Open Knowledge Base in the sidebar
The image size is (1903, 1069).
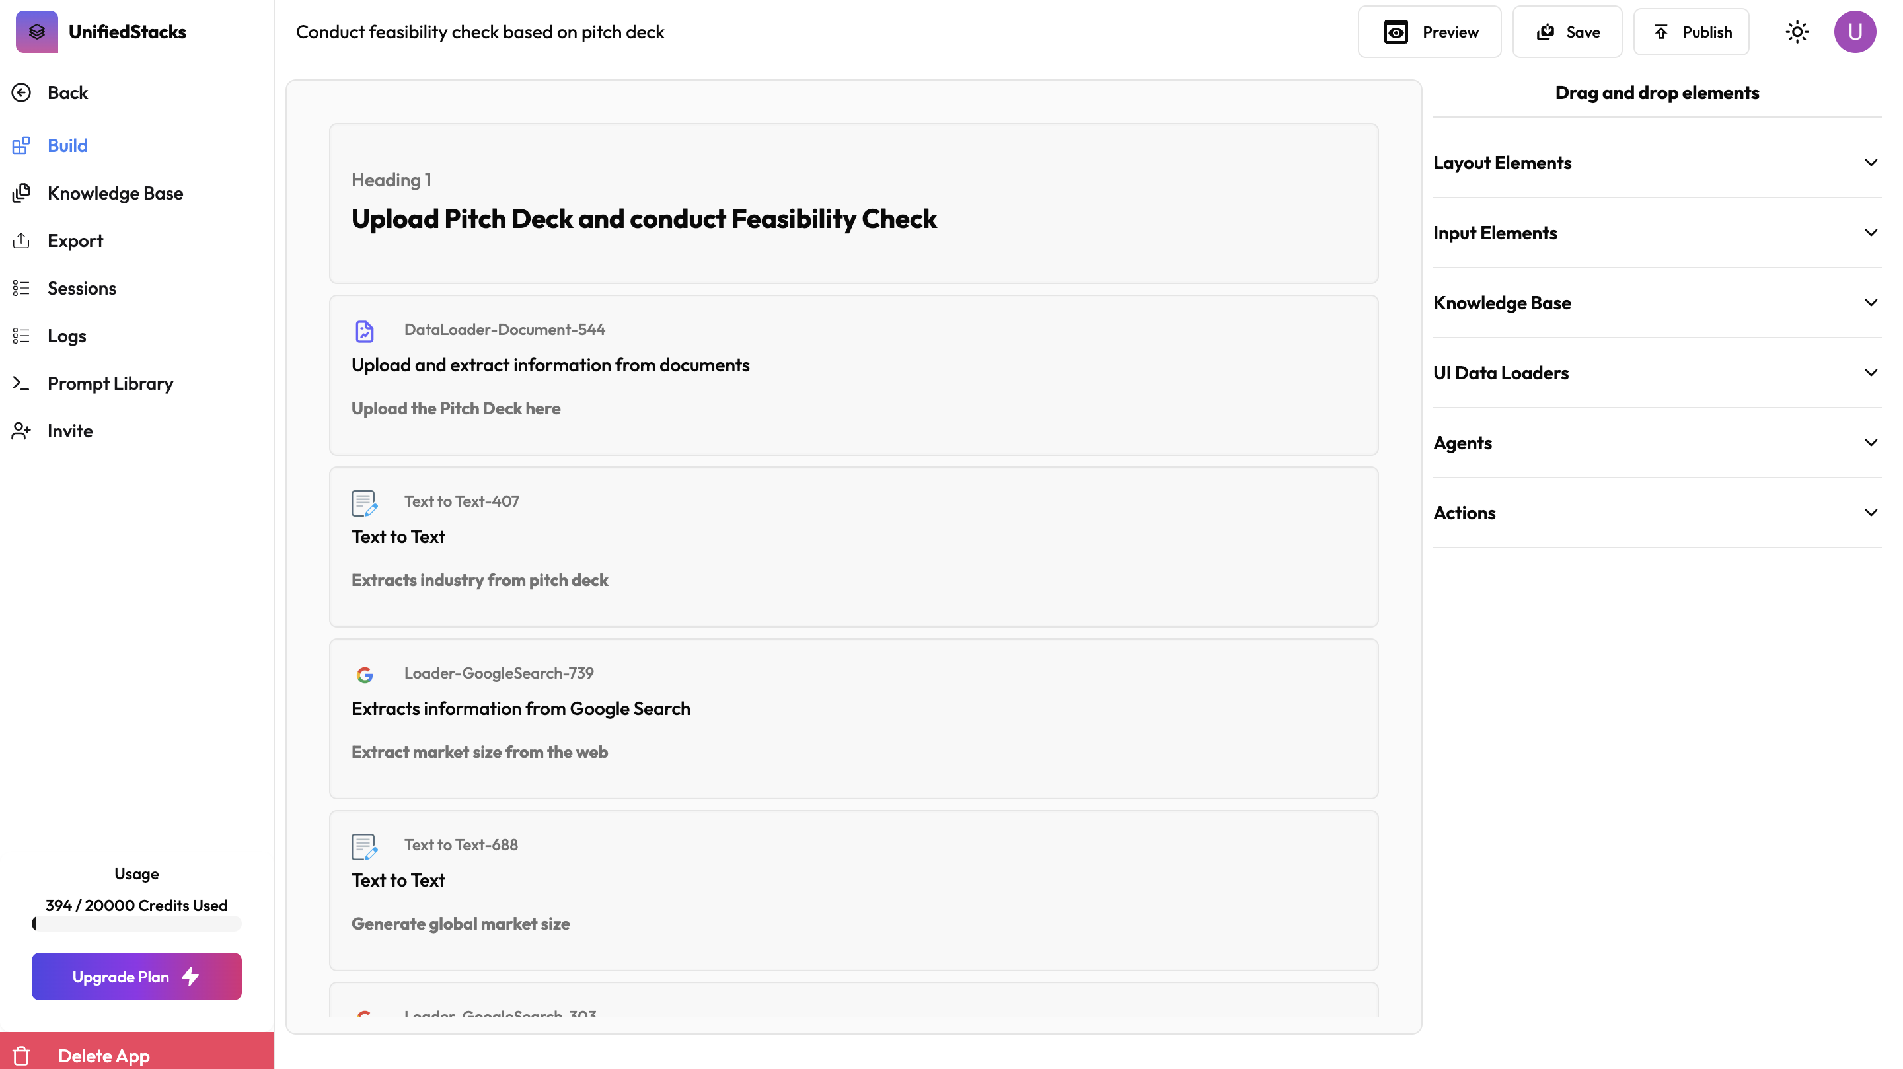pos(114,193)
